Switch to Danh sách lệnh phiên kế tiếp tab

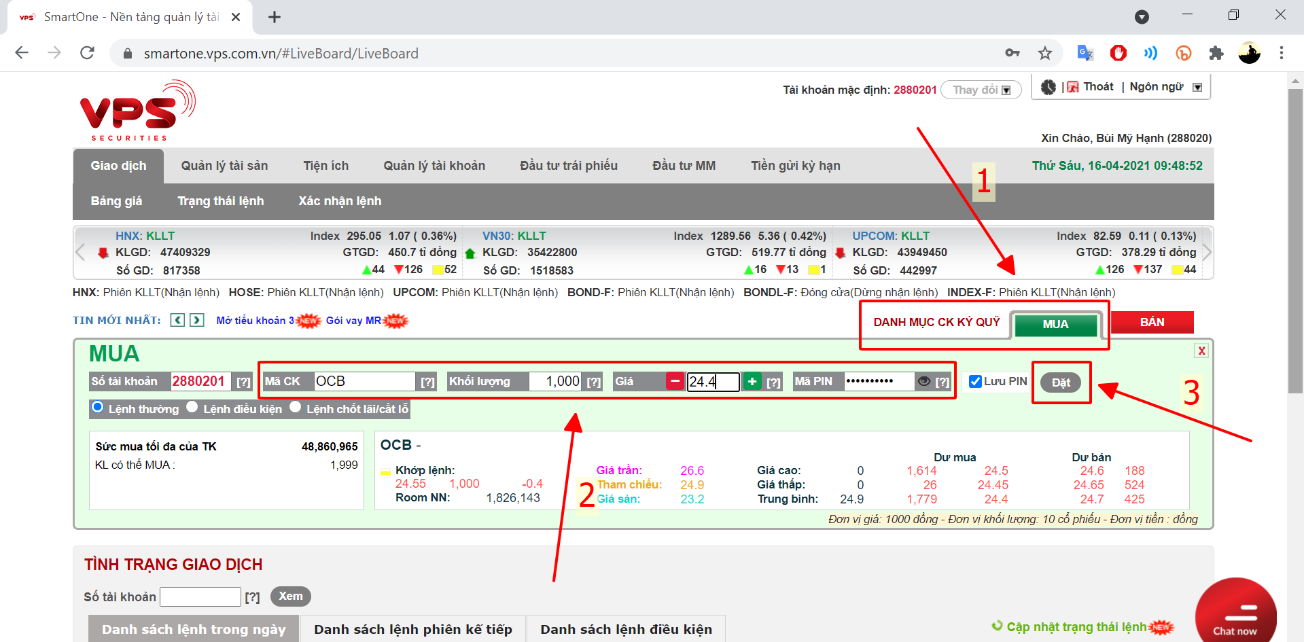(x=413, y=629)
